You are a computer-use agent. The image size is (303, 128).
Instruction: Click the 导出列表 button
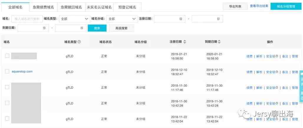pyautogui.click(x=235, y=6)
